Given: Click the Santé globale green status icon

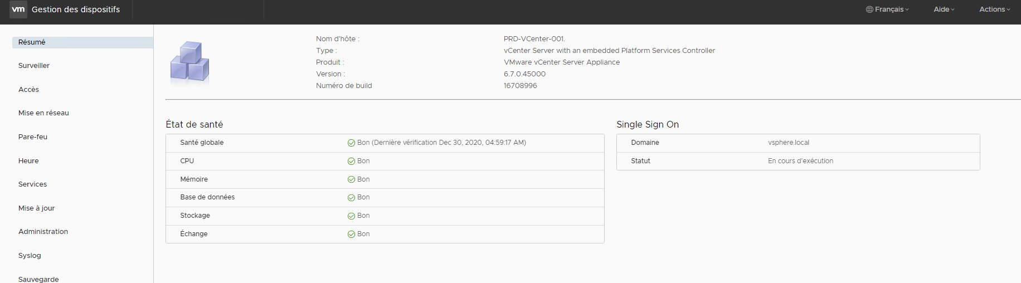Looking at the screenshot, I should [351, 143].
